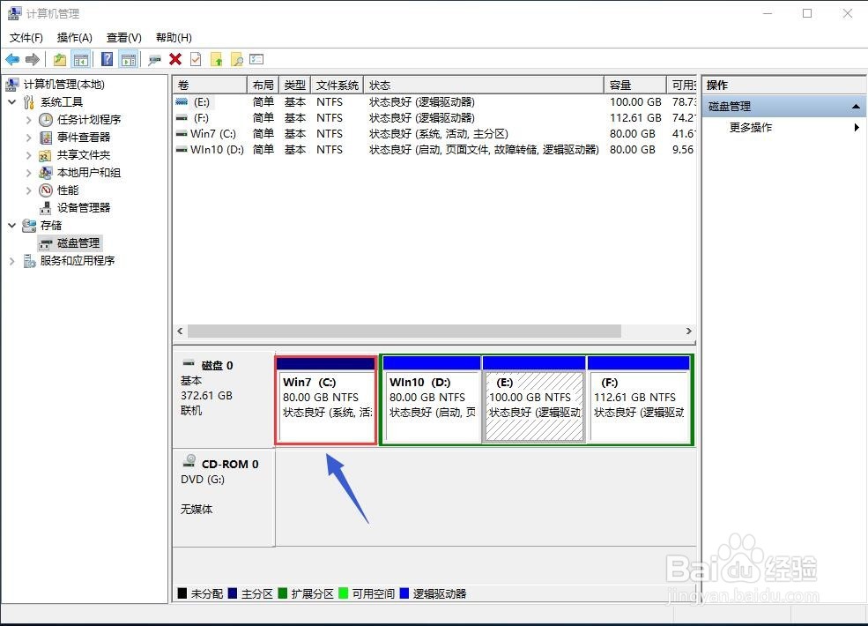The image size is (868, 626).
Task: Expand the 任务计划程序 tree node
Action: (x=27, y=119)
